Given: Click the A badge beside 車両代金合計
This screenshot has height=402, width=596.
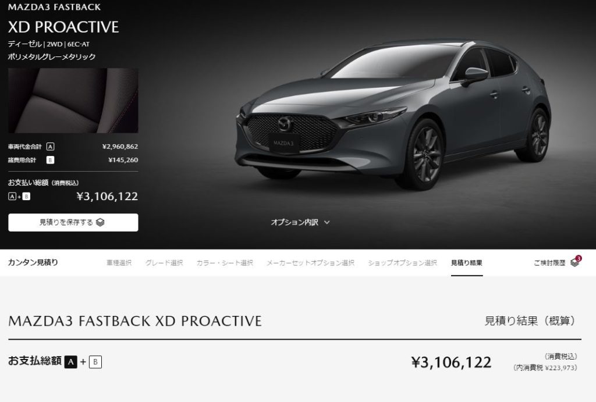Looking at the screenshot, I should click(50, 147).
